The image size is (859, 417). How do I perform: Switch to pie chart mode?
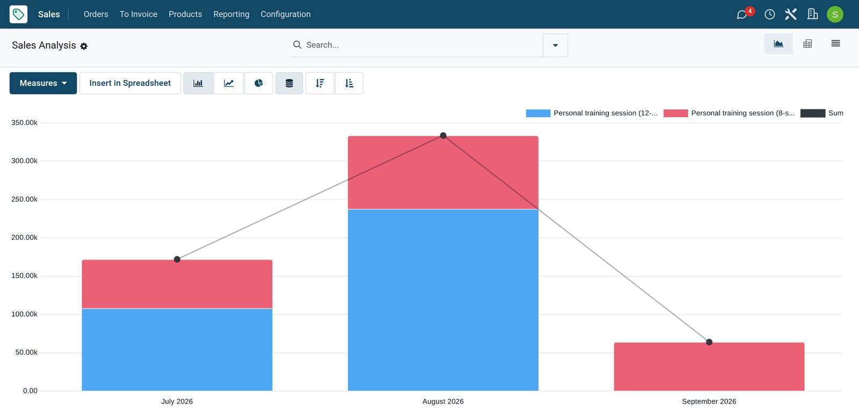[x=259, y=83]
